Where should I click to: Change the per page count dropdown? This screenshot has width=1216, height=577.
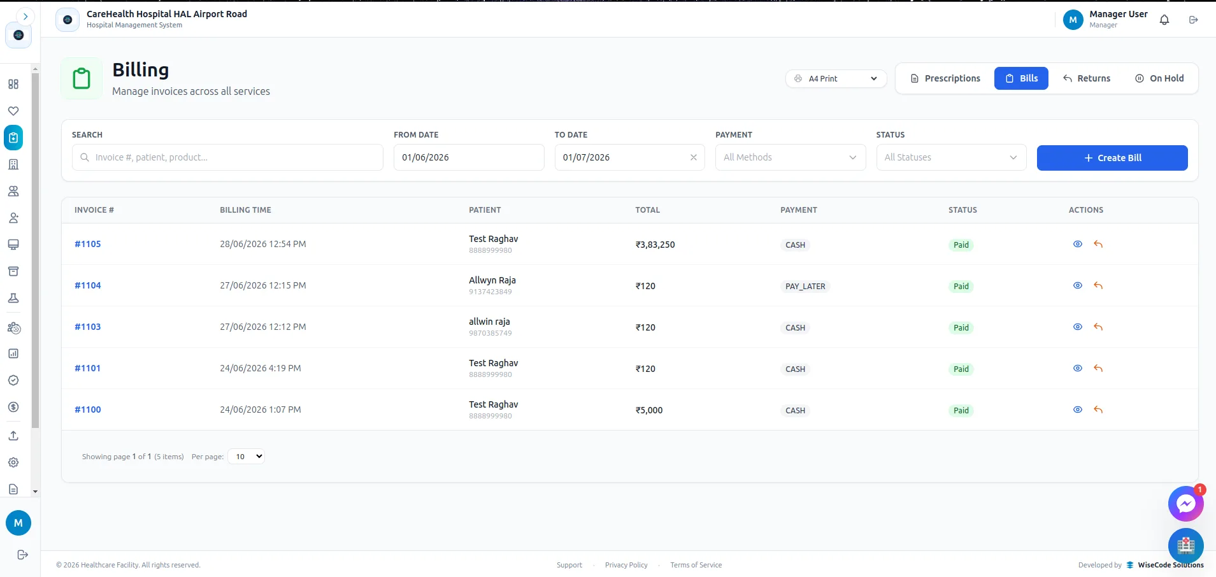click(246, 456)
